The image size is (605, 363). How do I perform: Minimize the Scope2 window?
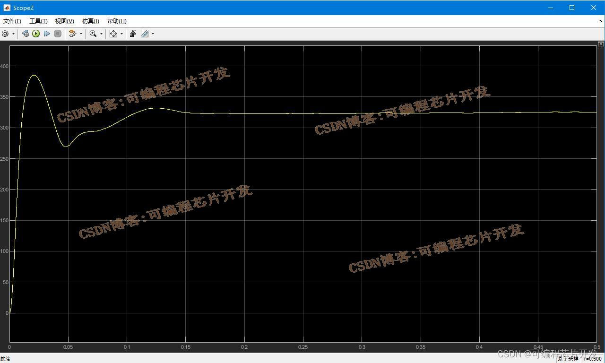pyautogui.click(x=551, y=8)
